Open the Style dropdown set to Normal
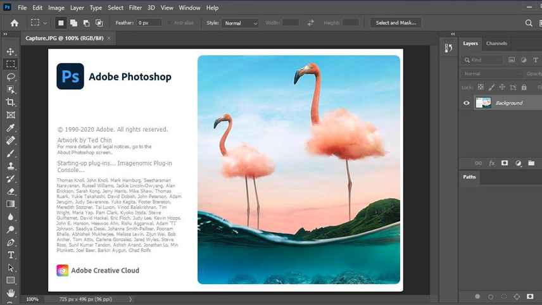 pos(240,23)
